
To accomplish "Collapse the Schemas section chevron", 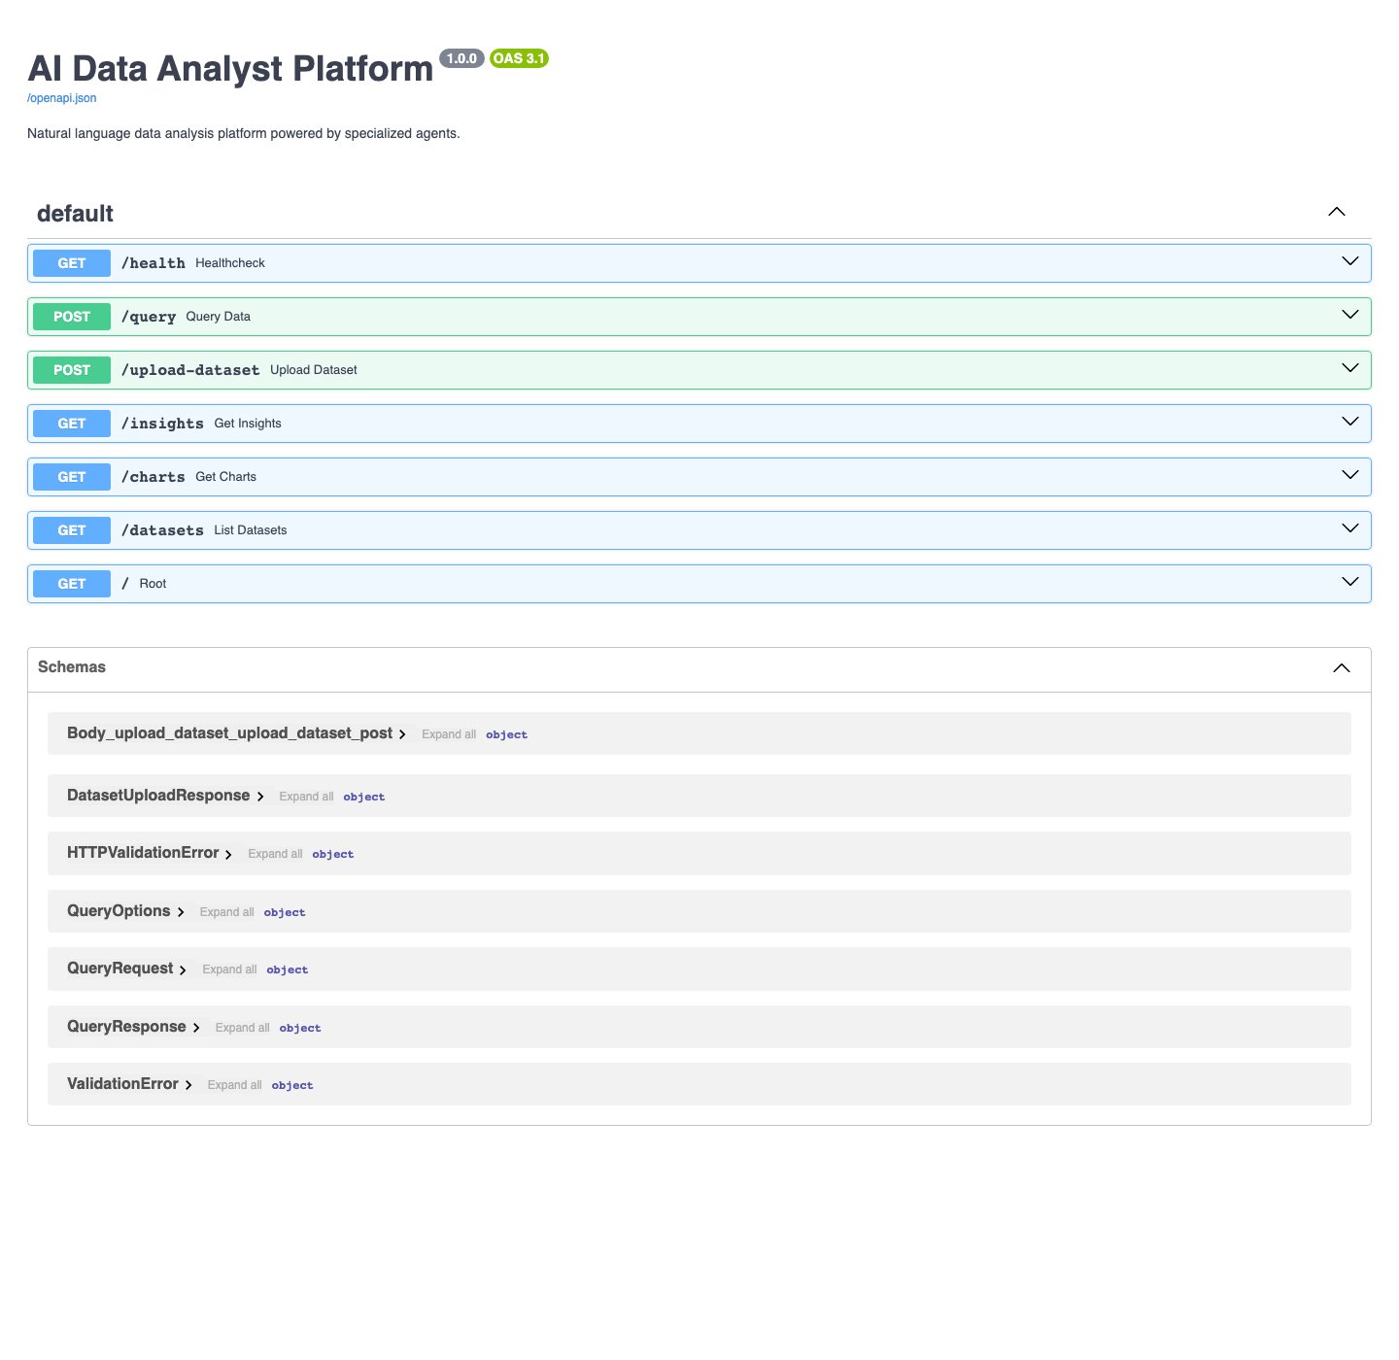I will 1342,668.
